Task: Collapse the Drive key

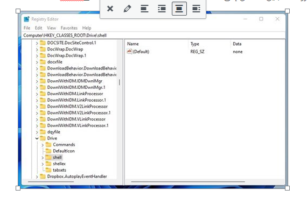Action: (37, 138)
